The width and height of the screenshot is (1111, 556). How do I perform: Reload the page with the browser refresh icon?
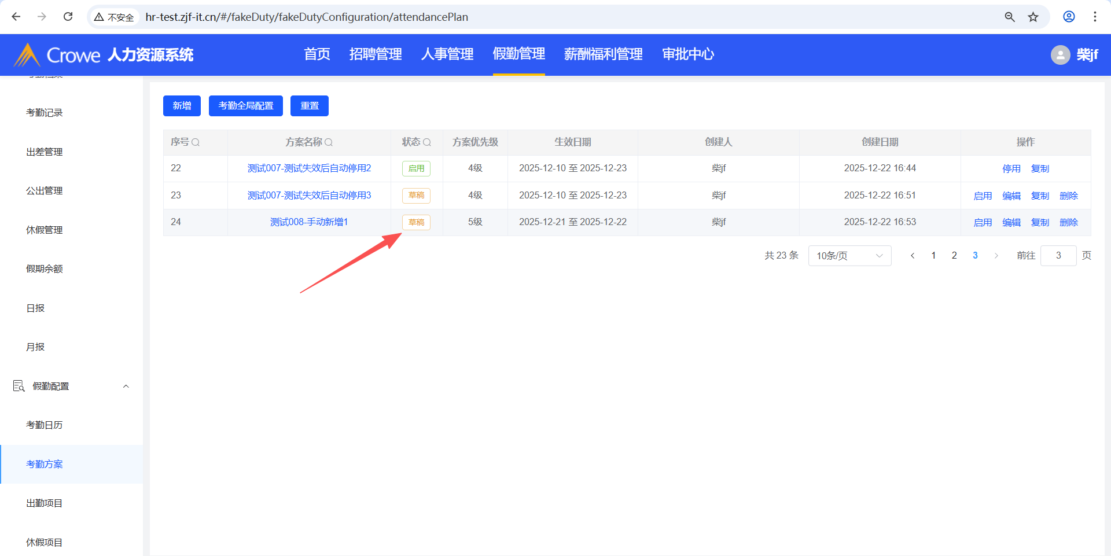[x=68, y=17]
